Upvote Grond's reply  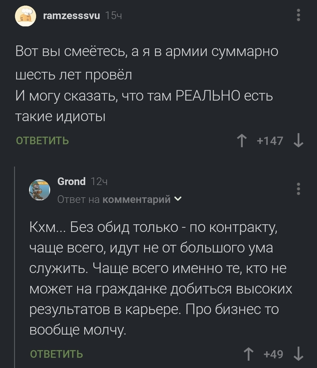[249, 354]
